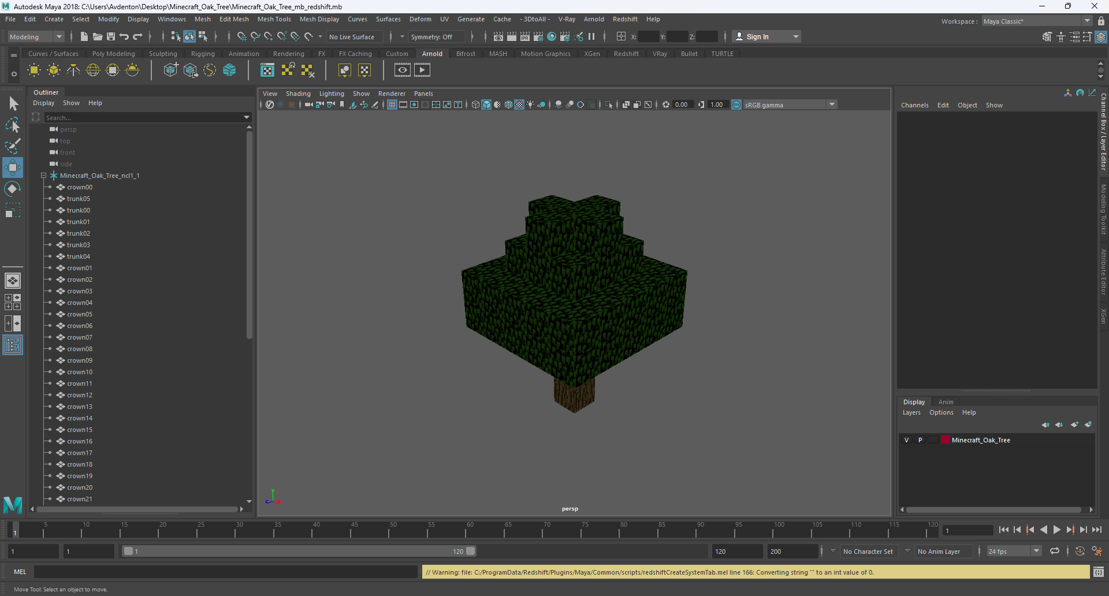Open the Redshift menu

click(x=625, y=19)
